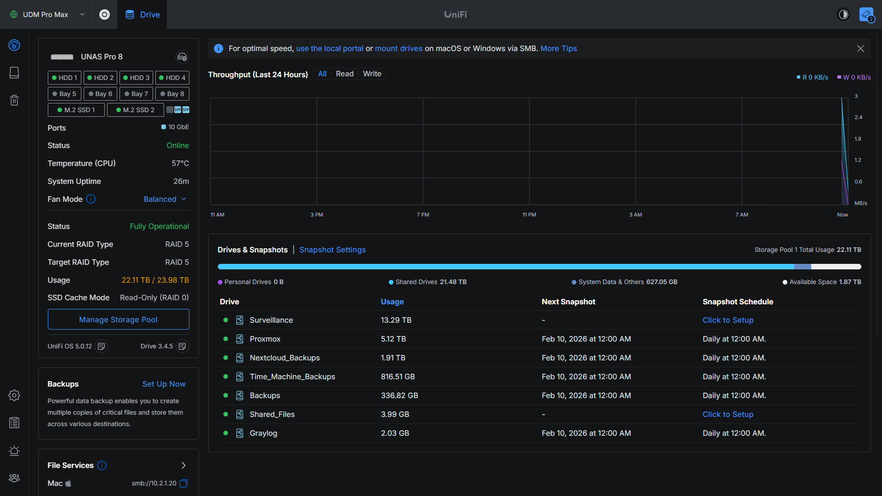The width and height of the screenshot is (882, 496).
Task: Click to Setup snapshot for Shared_Files
Action: coord(728,415)
